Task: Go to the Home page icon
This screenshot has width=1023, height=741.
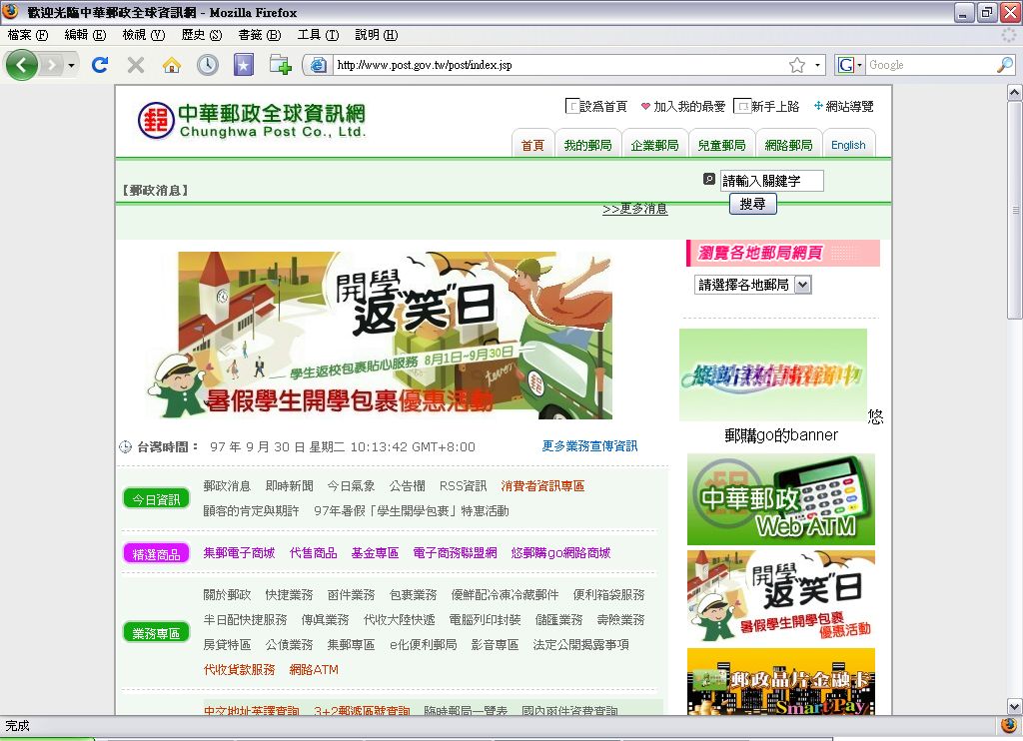Action: [172, 65]
